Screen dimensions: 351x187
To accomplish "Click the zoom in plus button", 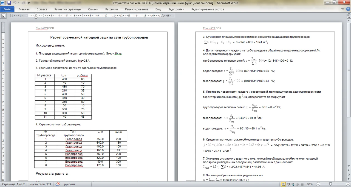I will pos(347,184).
